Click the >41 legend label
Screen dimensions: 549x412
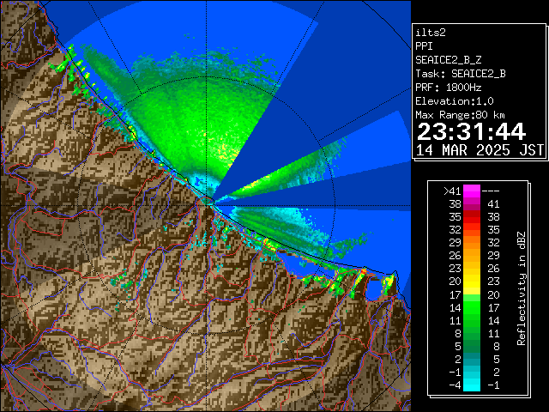coord(452,191)
